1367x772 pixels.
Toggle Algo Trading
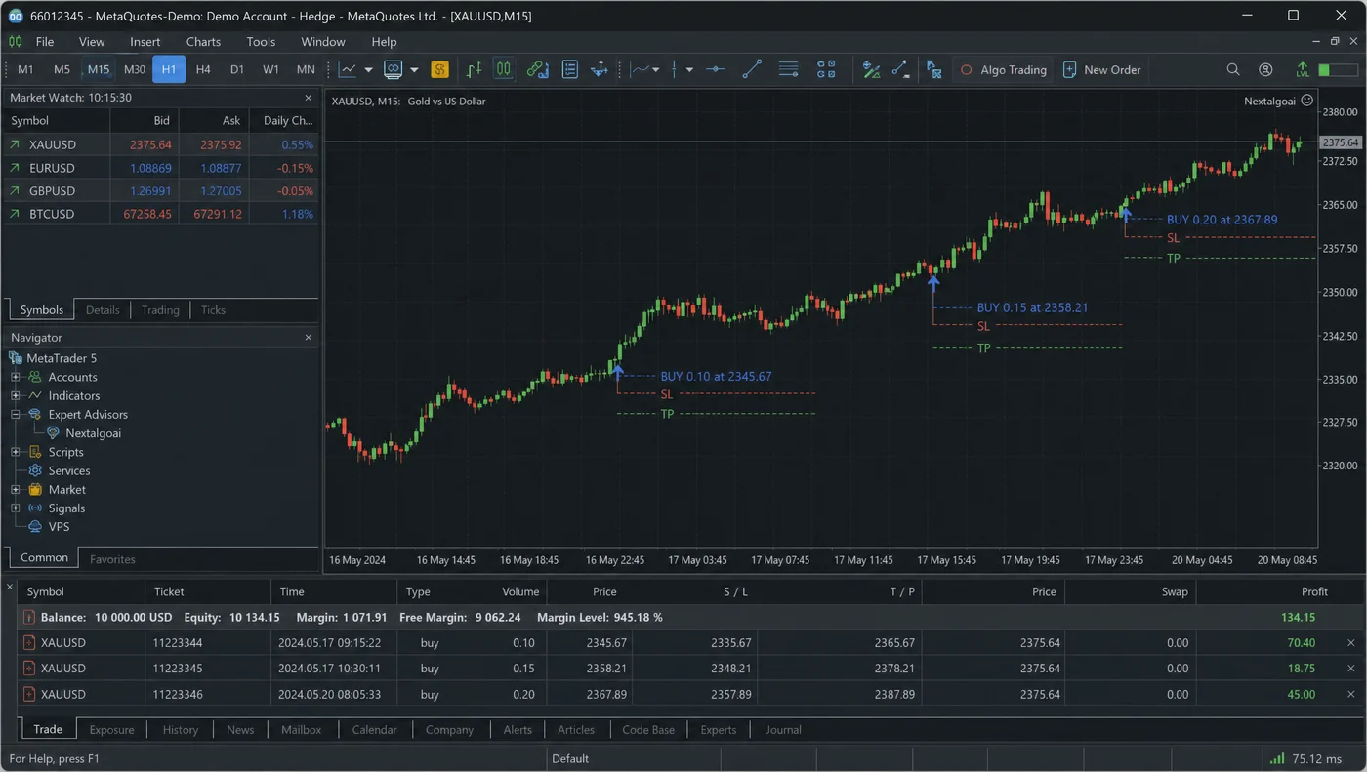pos(1002,69)
